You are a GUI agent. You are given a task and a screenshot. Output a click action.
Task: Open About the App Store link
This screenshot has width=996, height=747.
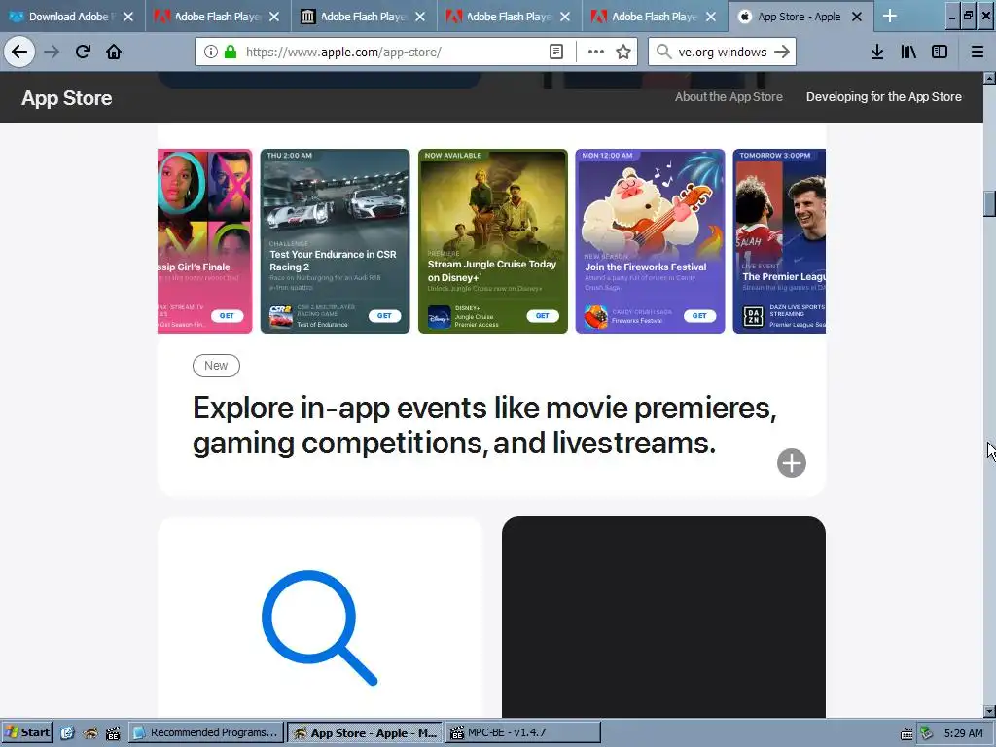tap(729, 97)
